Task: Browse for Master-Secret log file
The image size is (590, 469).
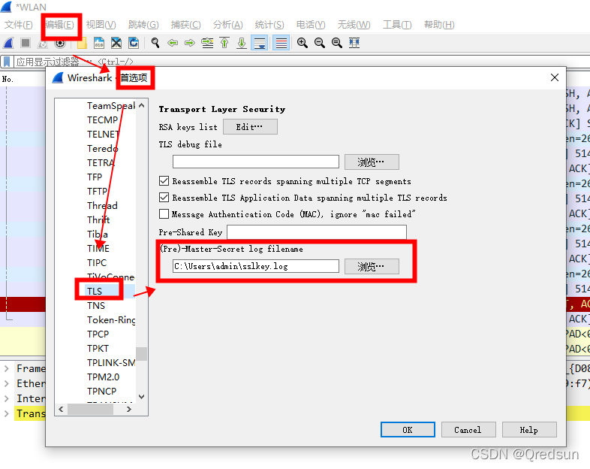Action: [372, 266]
